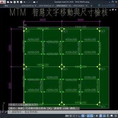Minimize the drawing viewport window
Viewport: 118px width, 118px height.
click(110, 10)
